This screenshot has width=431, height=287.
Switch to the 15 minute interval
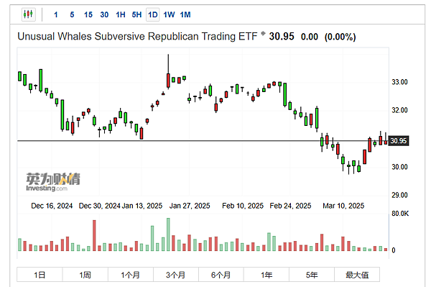88,14
